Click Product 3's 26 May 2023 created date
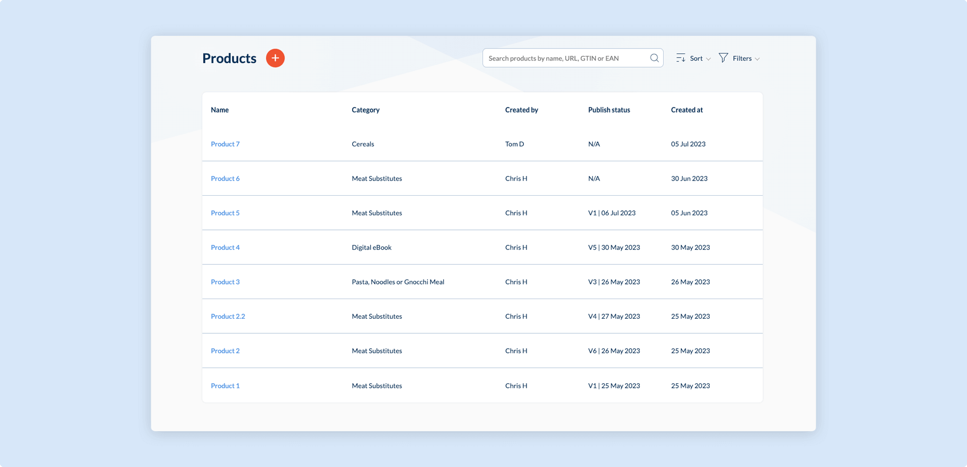Viewport: 967px width, 467px height. (690, 282)
